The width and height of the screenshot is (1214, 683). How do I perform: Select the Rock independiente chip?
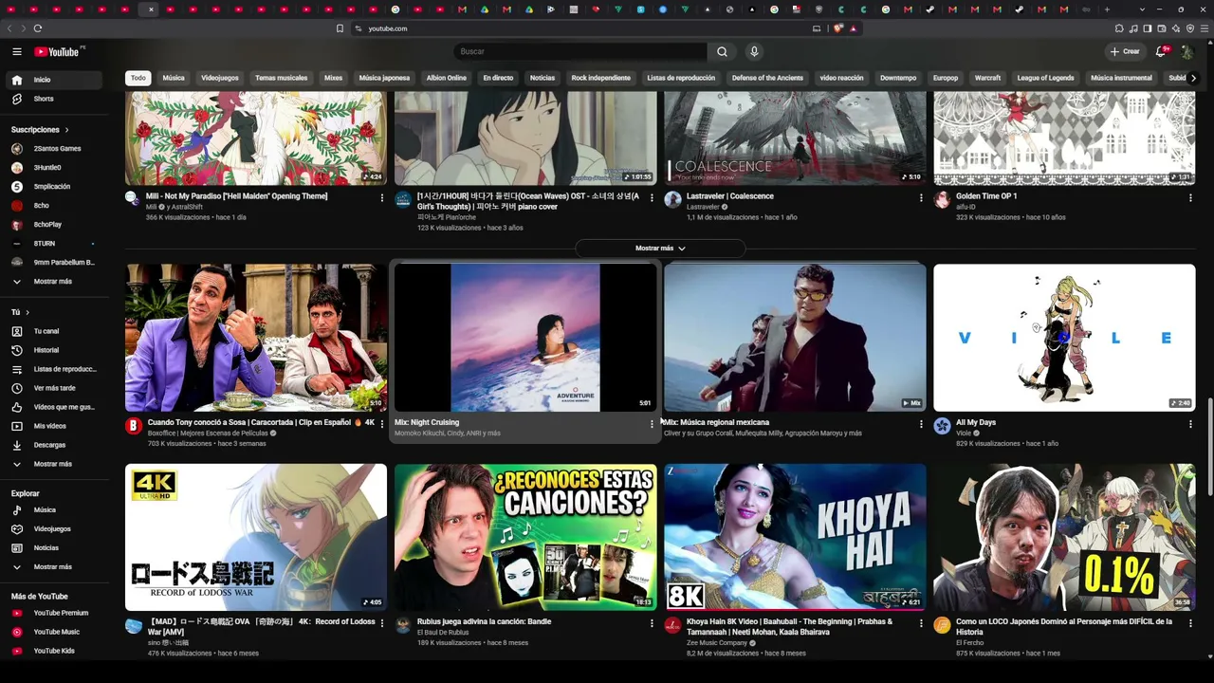point(601,78)
